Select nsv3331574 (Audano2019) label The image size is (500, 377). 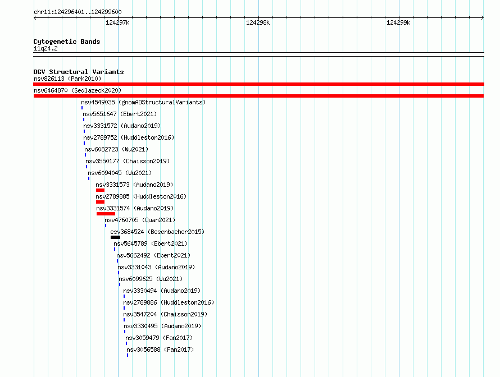point(135,208)
